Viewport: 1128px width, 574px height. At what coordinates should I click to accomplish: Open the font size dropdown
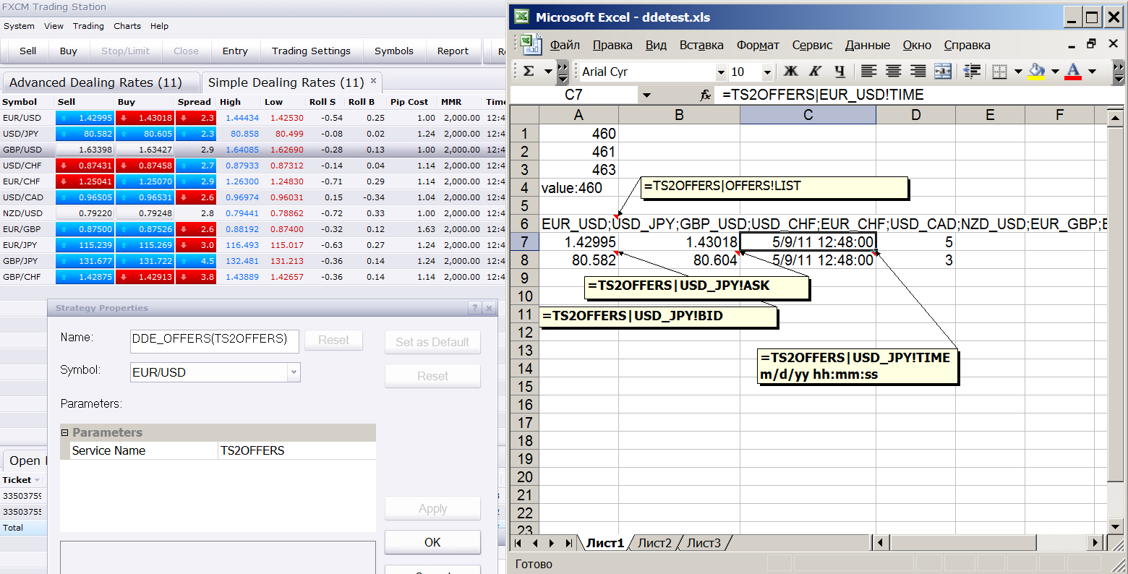[767, 72]
